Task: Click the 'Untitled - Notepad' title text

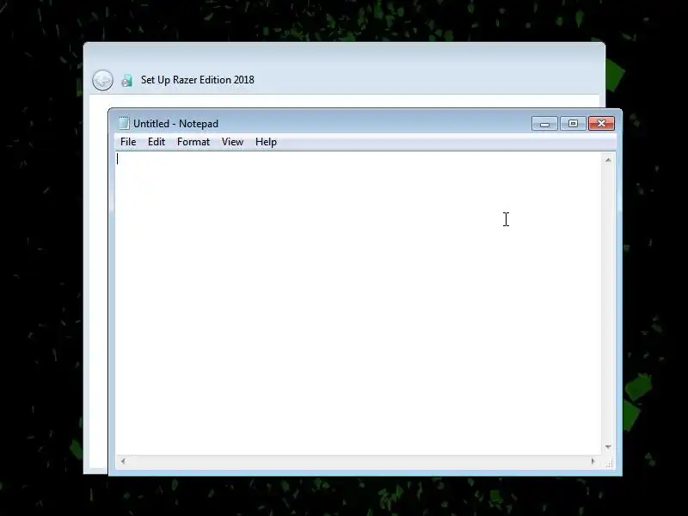Action: click(176, 124)
